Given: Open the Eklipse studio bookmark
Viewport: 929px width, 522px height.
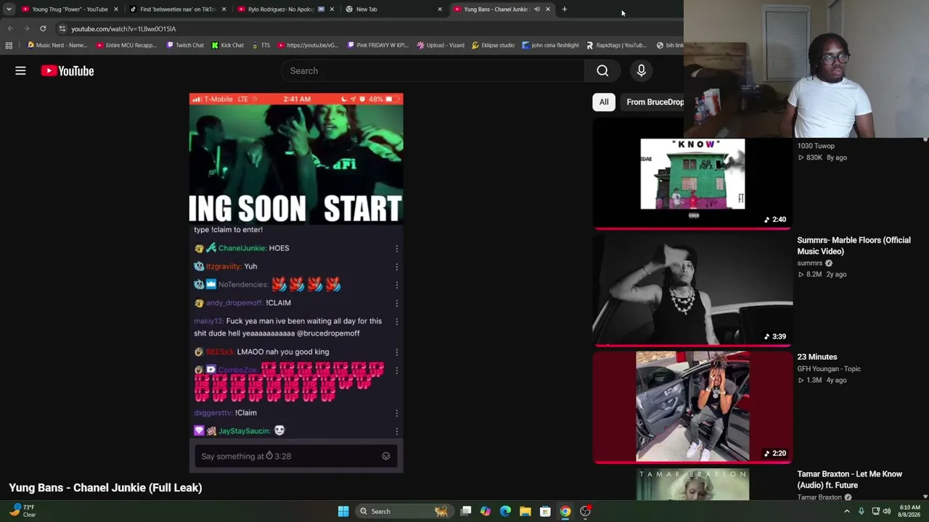Looking at the screenshot, I should click(493, 45).
